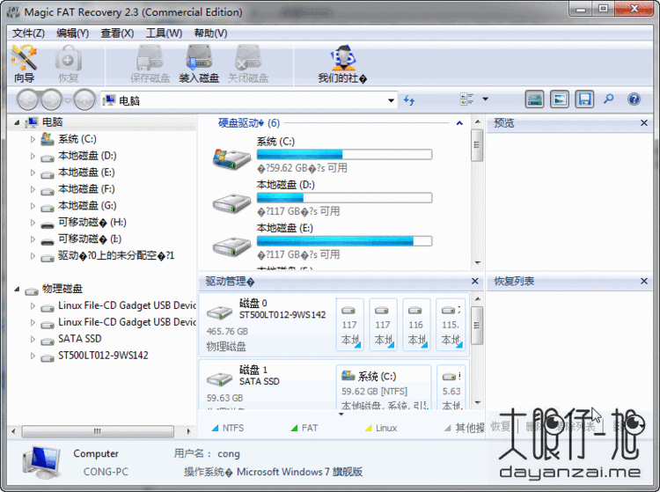Image resolution: width=660 pixels, height=492 pixels.
Task: Click the 本地磁盘 (E:) usage bar
Action: (344, 241)
